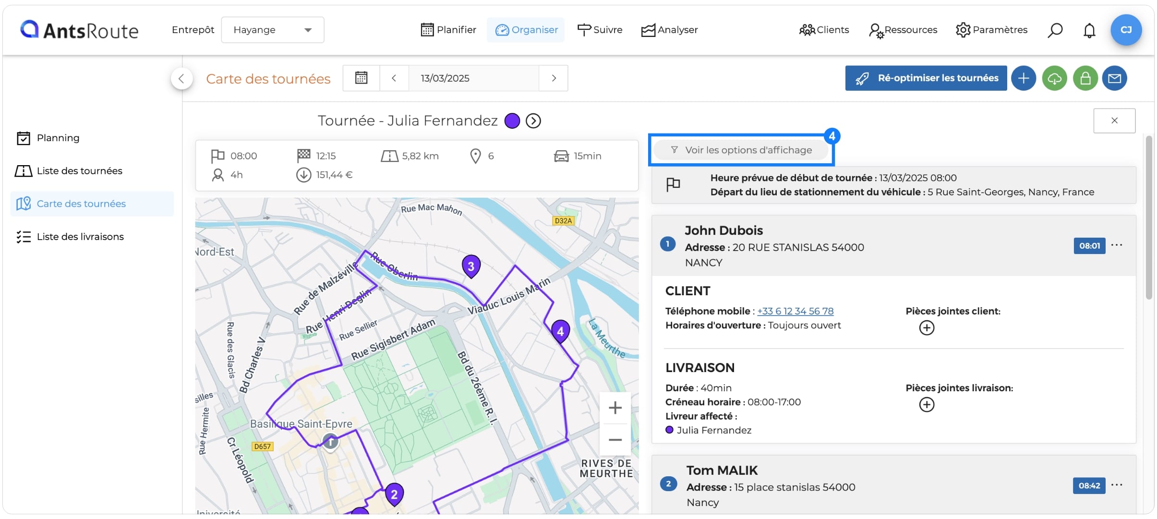Open Tom MALIK more options menu

tap(1117, 485)
